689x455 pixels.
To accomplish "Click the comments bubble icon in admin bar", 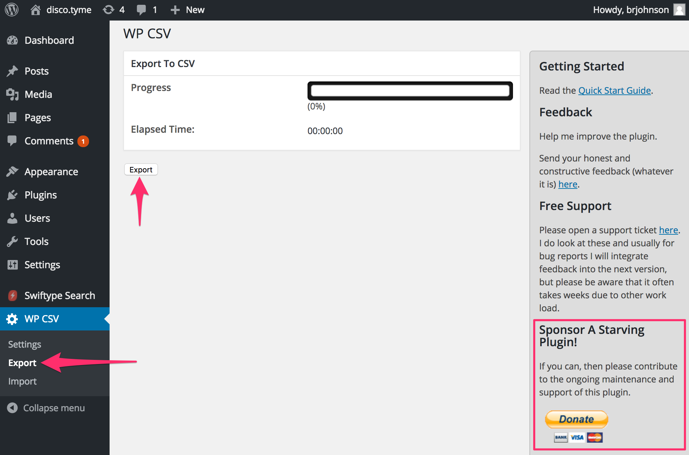I will 141,10.
